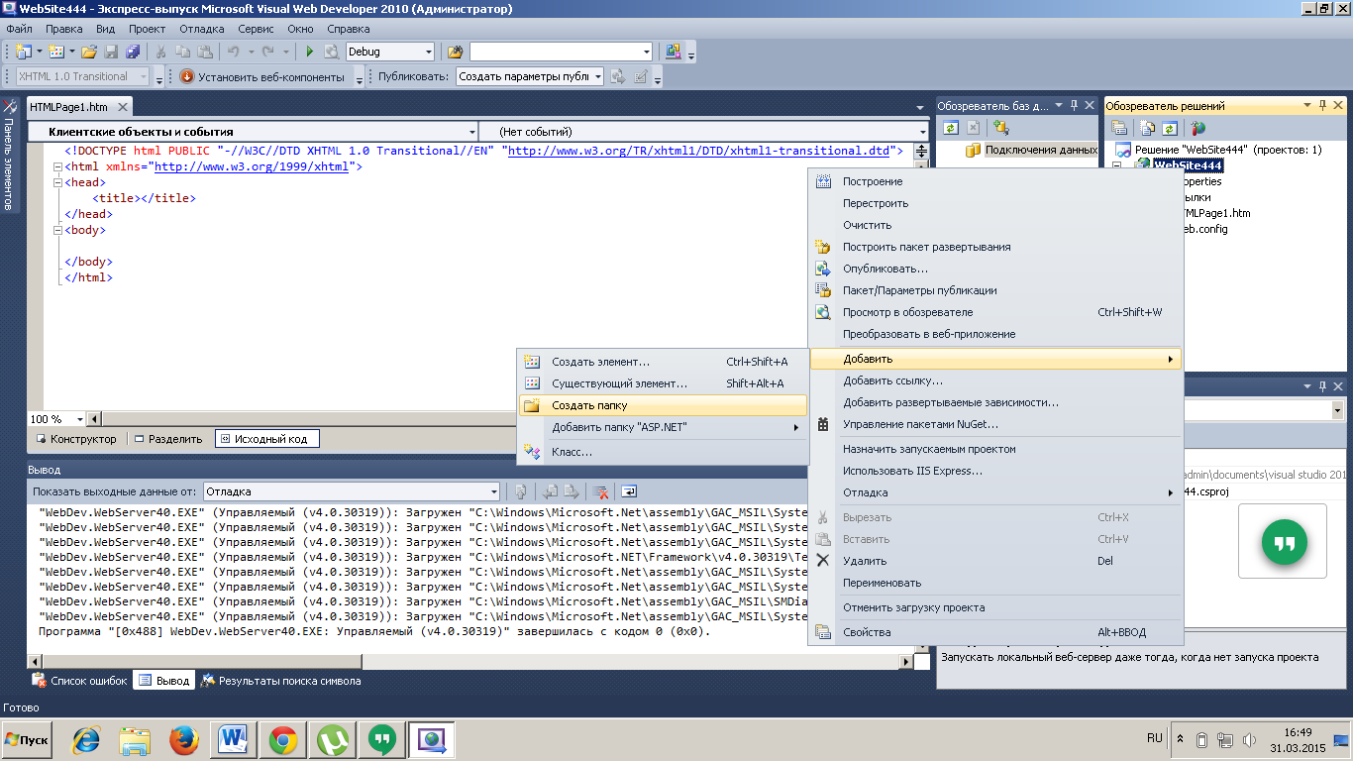Screen dimensions: 1353x761
Task: Click the Show All Files icon in Solution Explorer
Action: 1148,128
